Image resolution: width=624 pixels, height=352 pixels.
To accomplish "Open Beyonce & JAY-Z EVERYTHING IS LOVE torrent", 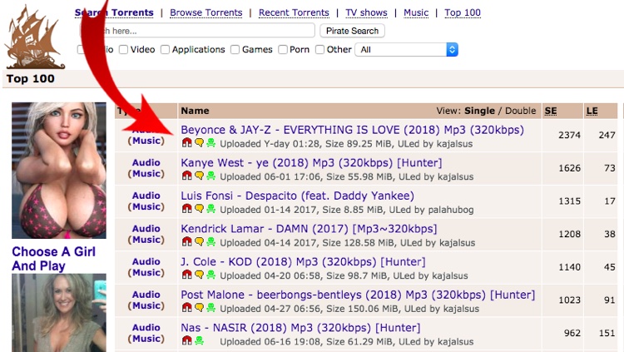I will [352, 130].
